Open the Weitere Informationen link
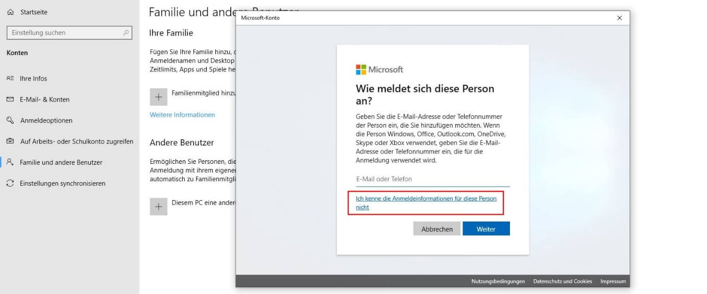 (182, 115)
